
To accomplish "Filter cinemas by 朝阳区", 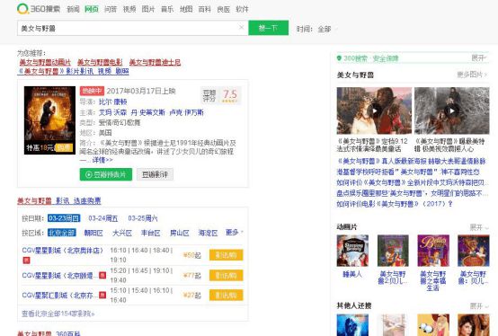I will (93, 233).
